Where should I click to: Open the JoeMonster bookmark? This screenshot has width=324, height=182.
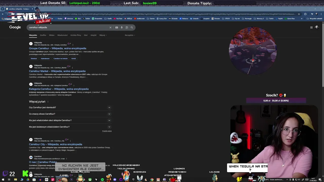click(x=139, y=18)
